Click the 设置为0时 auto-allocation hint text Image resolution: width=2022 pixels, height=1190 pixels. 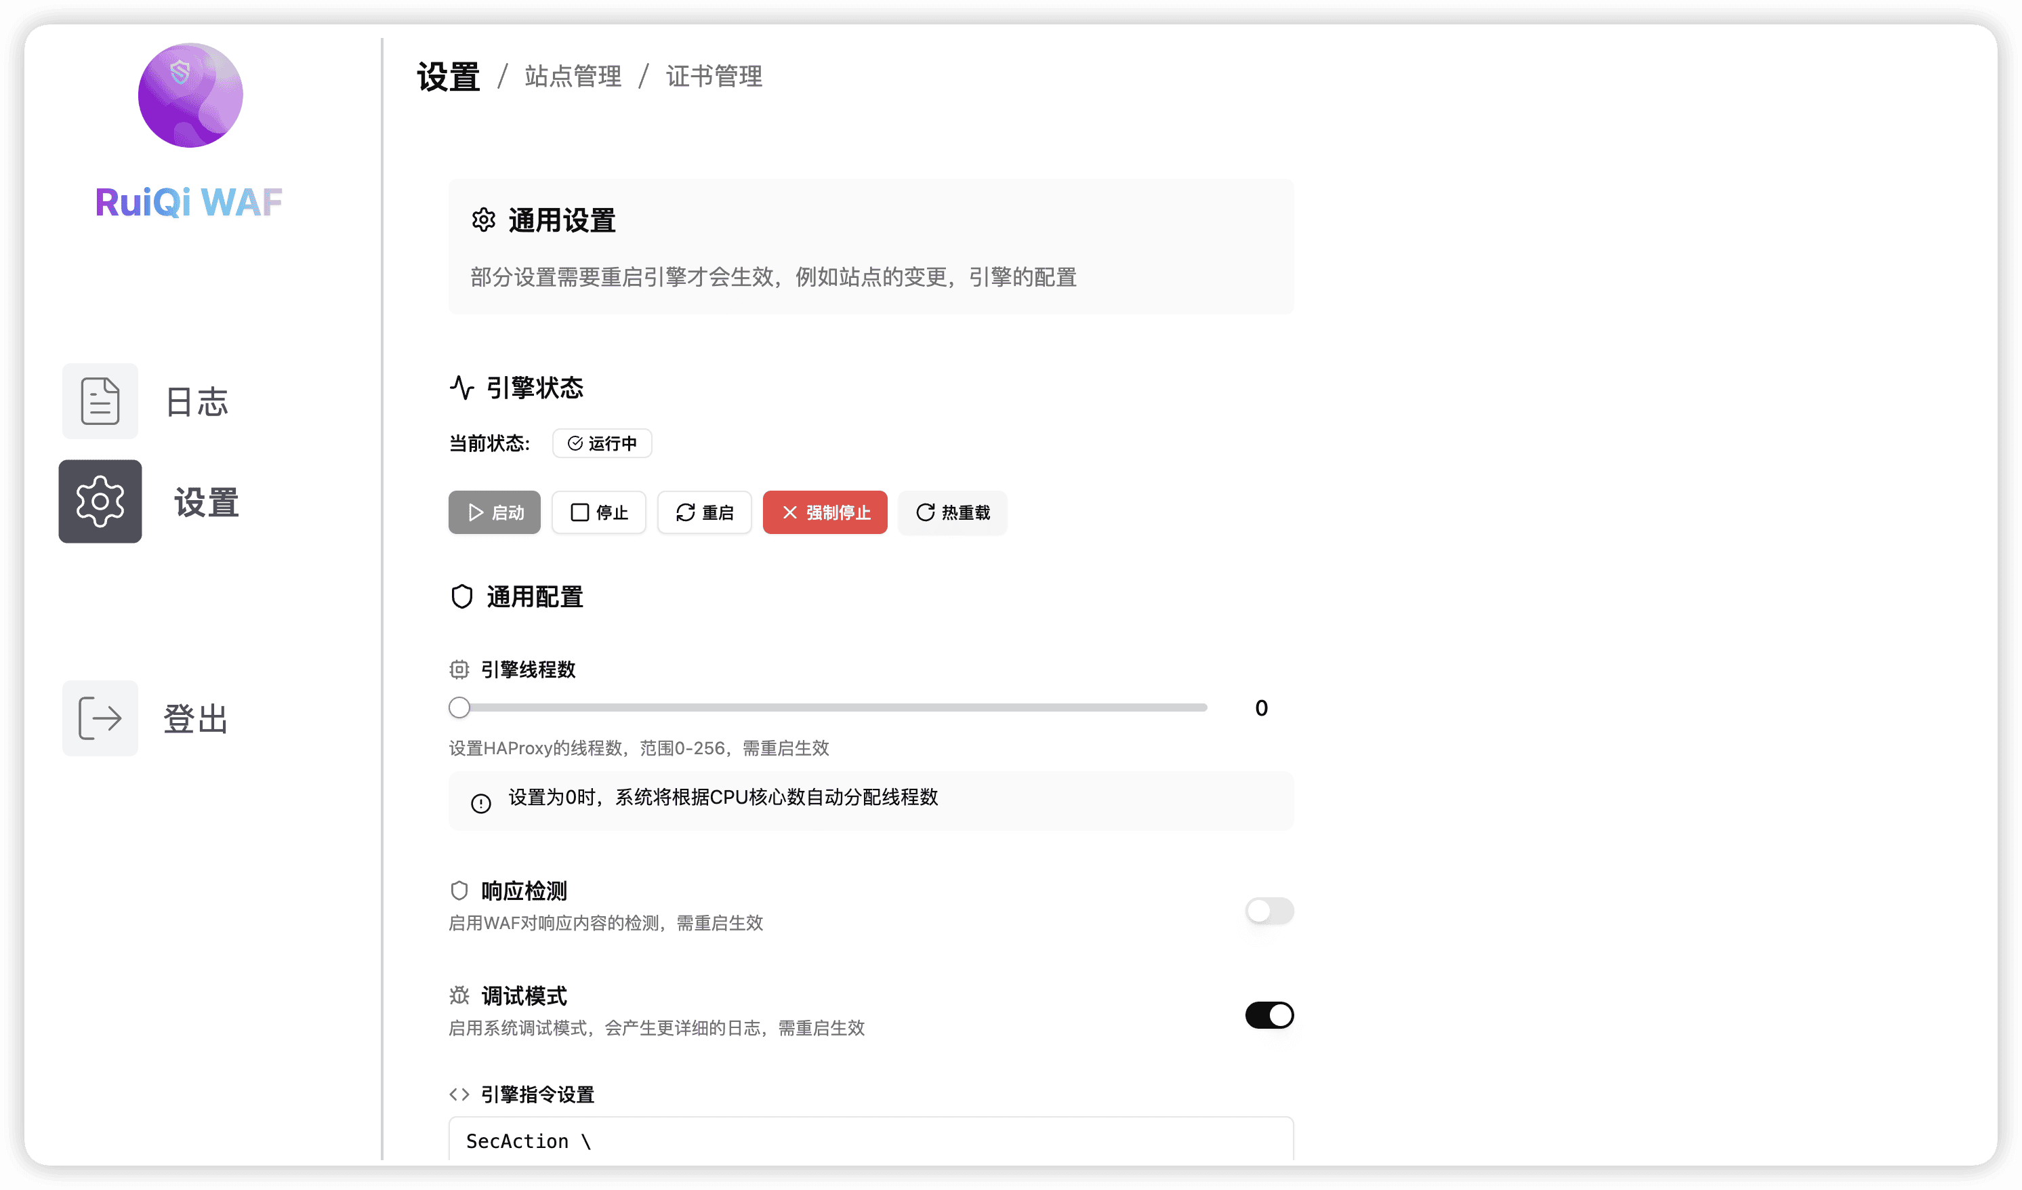[723, 797]
